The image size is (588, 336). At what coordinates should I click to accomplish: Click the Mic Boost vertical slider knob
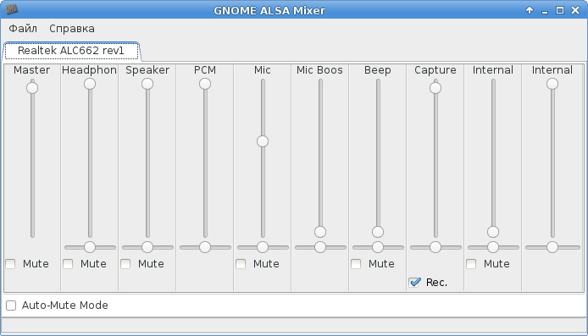pos(320,232)
